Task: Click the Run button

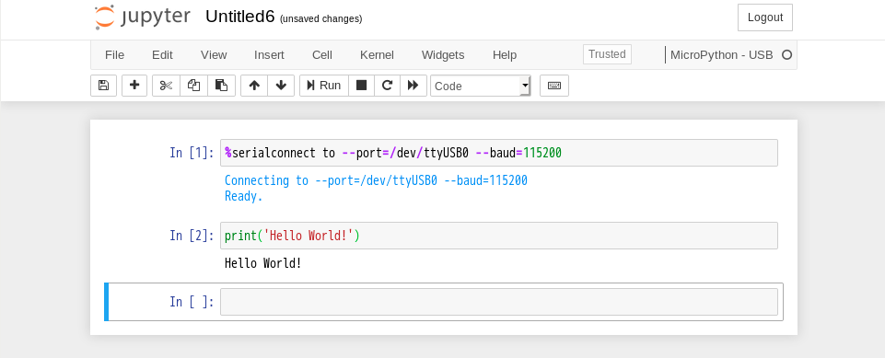Action: [324, 86]
